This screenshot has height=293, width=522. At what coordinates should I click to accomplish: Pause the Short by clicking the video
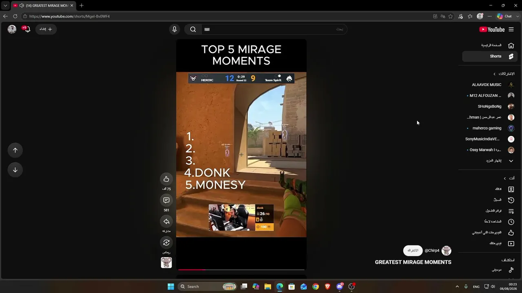241,155
